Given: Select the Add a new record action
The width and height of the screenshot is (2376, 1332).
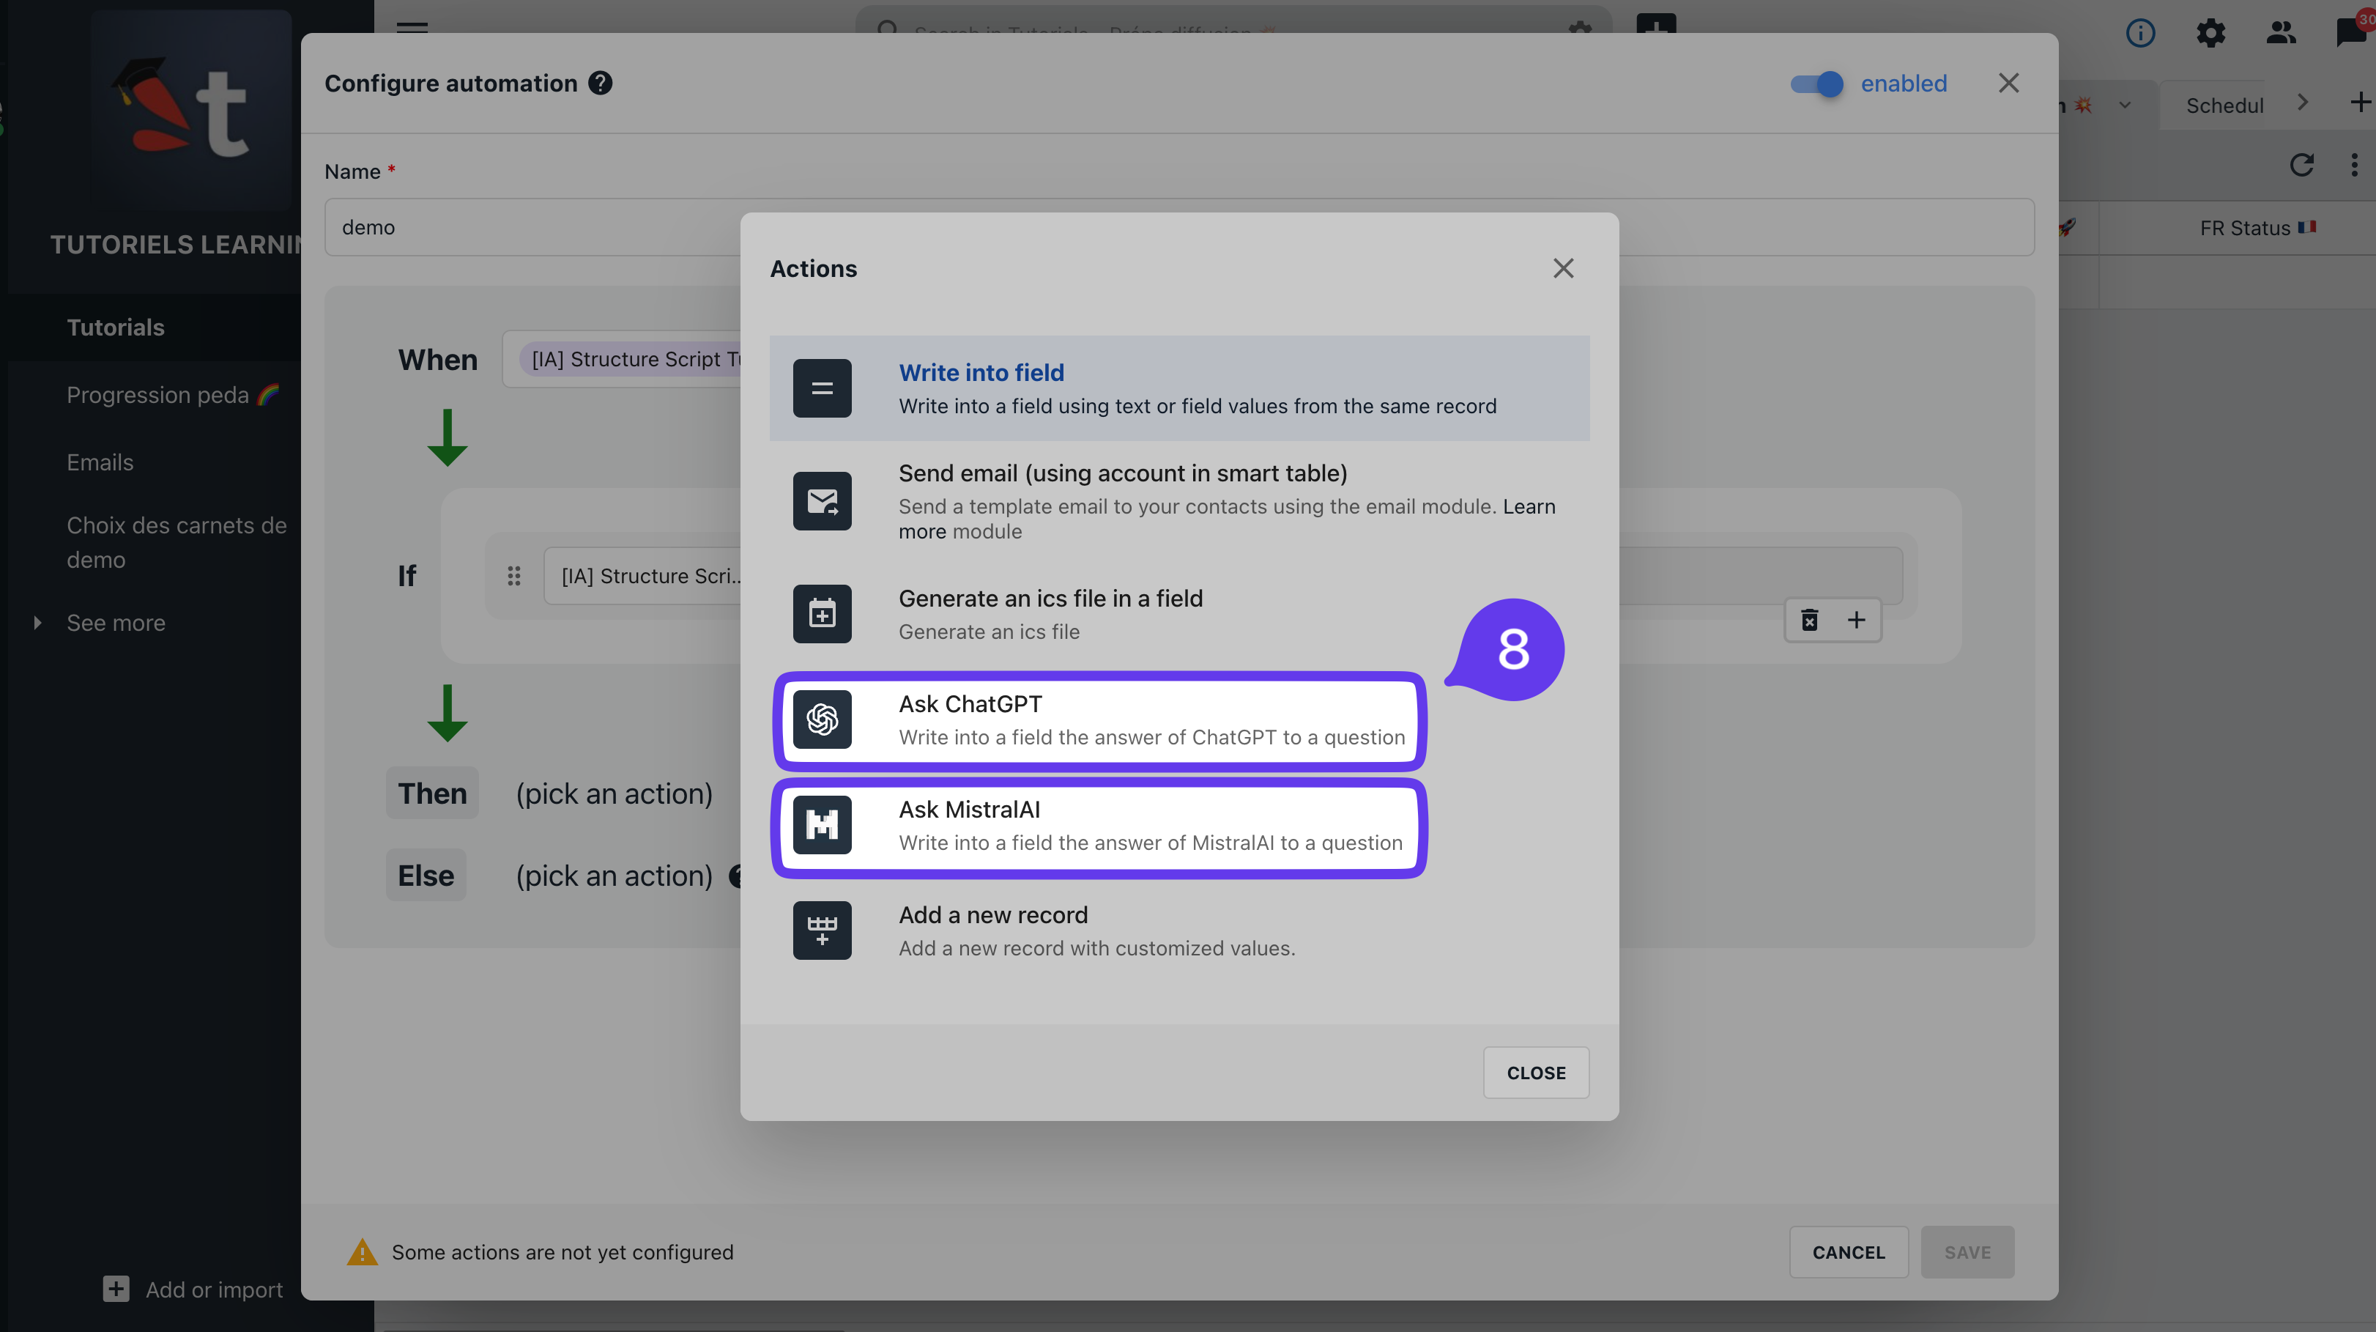Looking at the screenshot, I should tap(1178, 930).
